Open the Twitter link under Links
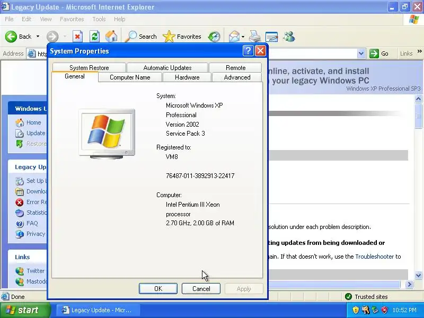 [36, 271]
